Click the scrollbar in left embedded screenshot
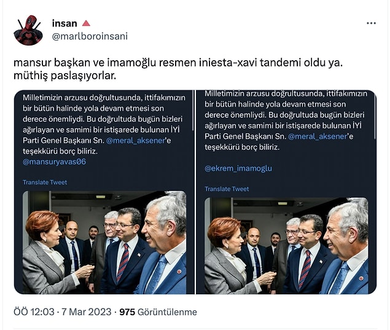Screen dimensions: 390x330 (x=193, y=111)
